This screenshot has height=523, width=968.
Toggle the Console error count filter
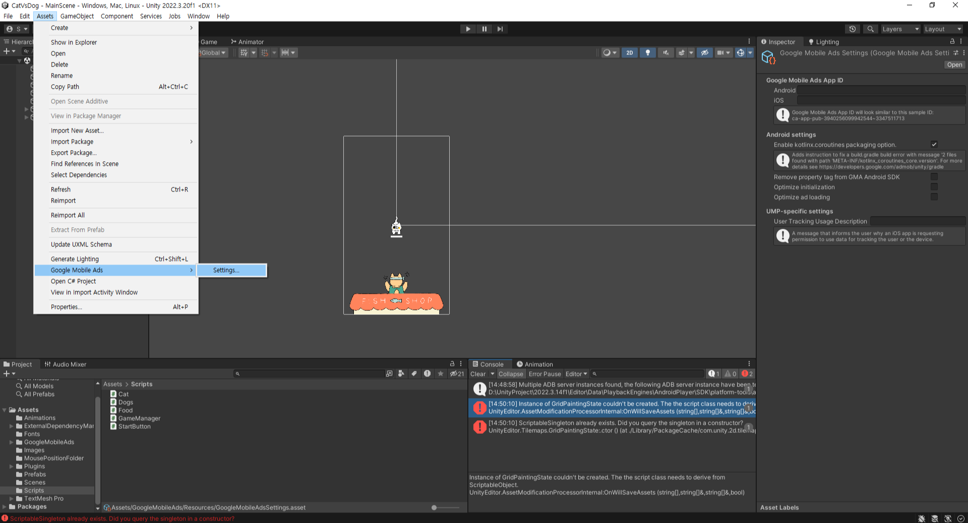[x=747, y=374]
